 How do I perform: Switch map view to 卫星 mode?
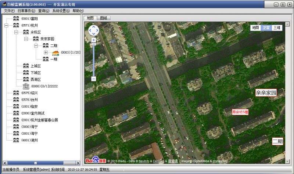pos(266,28)
